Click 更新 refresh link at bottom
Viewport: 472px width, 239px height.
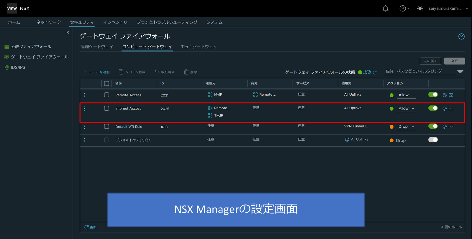(91, 227)
